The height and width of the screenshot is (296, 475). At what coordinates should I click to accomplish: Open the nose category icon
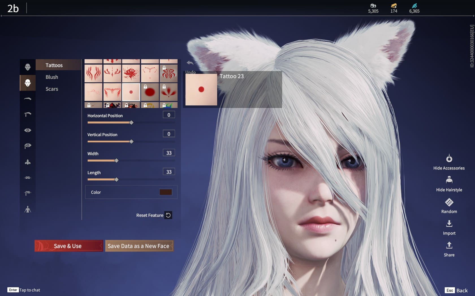pos(28,162)
